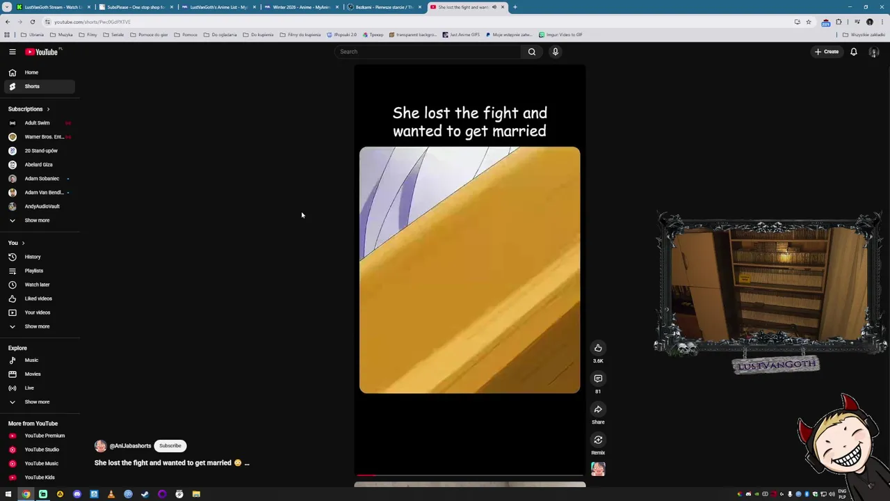890x501 pixels.
Task: Open Just Anime GIFS bookmark
Action: coord(461,35)
